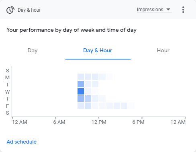Click the 6 PM axis label

click(139, 122)
